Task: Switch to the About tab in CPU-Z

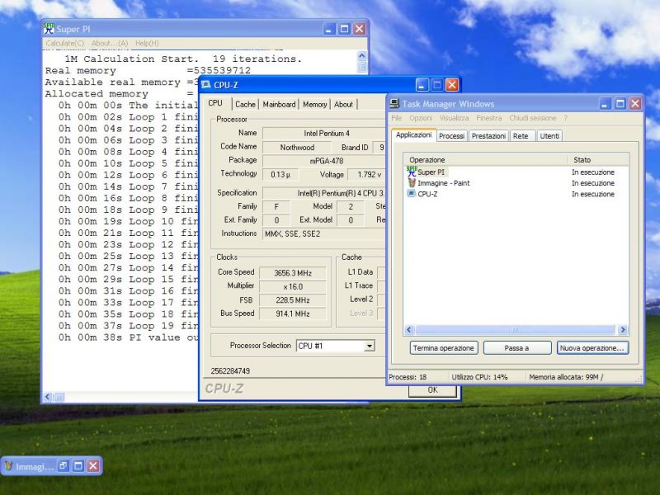Action: click(343, 104)
